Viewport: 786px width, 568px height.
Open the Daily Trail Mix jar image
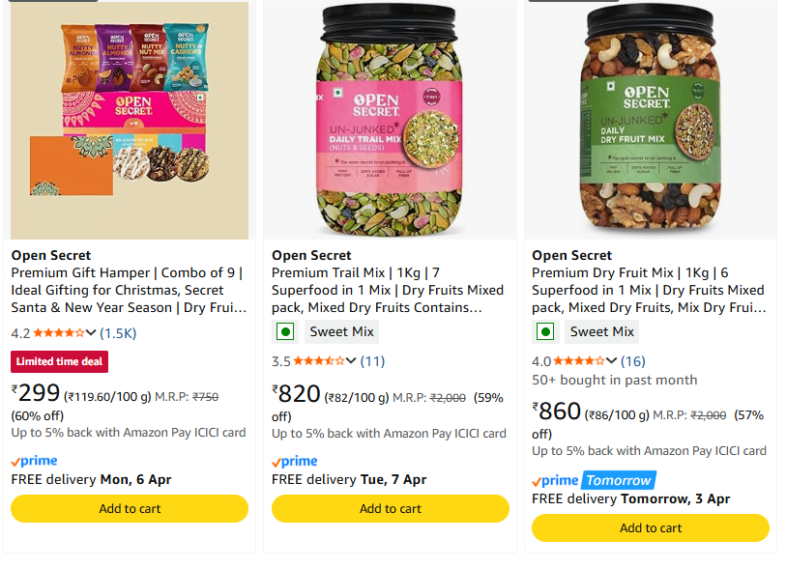click(390, 121)
